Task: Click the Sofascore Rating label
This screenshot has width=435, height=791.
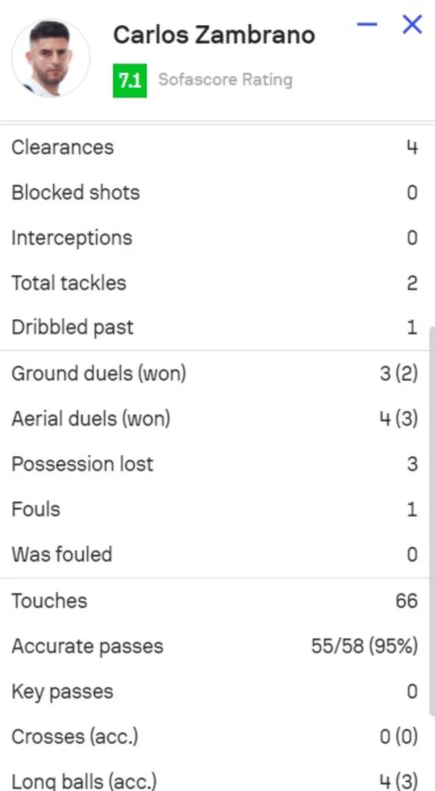Action: [225, 80]
